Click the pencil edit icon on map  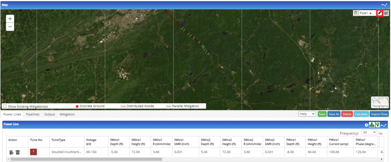pos(380,13)
